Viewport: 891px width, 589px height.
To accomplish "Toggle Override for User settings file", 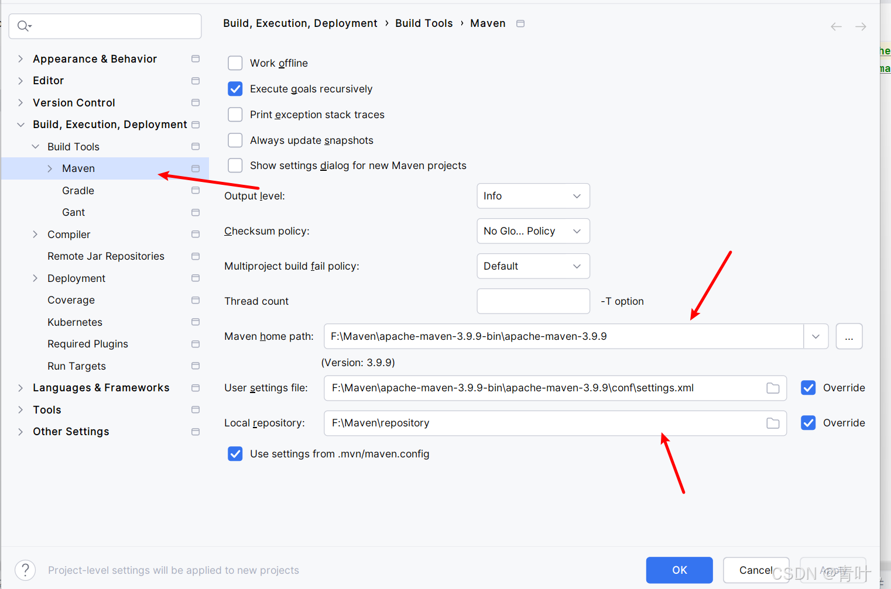I will coord(808,388).
